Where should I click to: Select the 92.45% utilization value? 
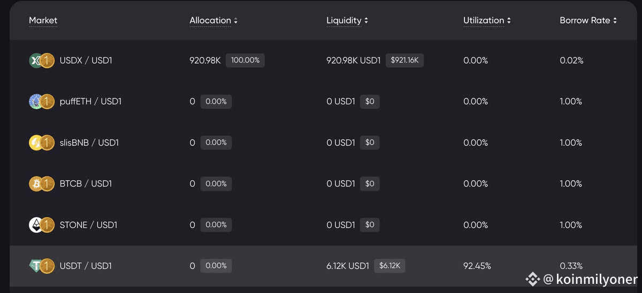click(477, 266)
